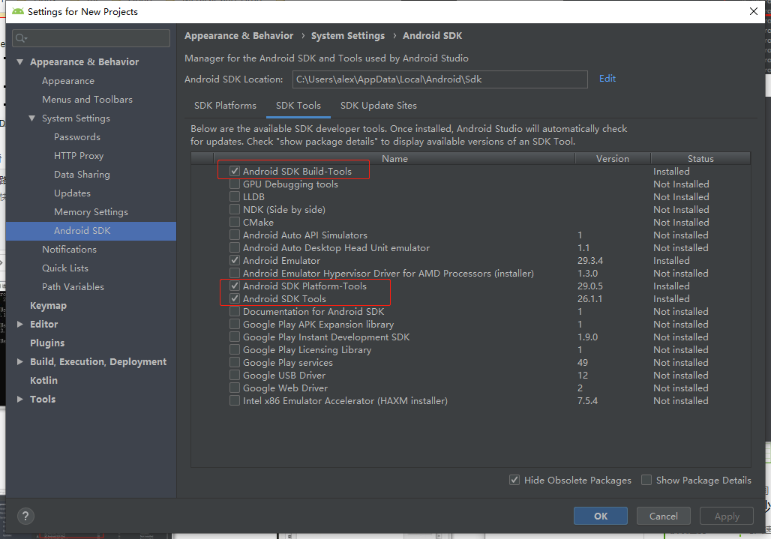The width and height of the screenshot is (771, 539).
Task: Uncheck Android SDK Build-Tools checkbox
Action: [x=235, y=172]
